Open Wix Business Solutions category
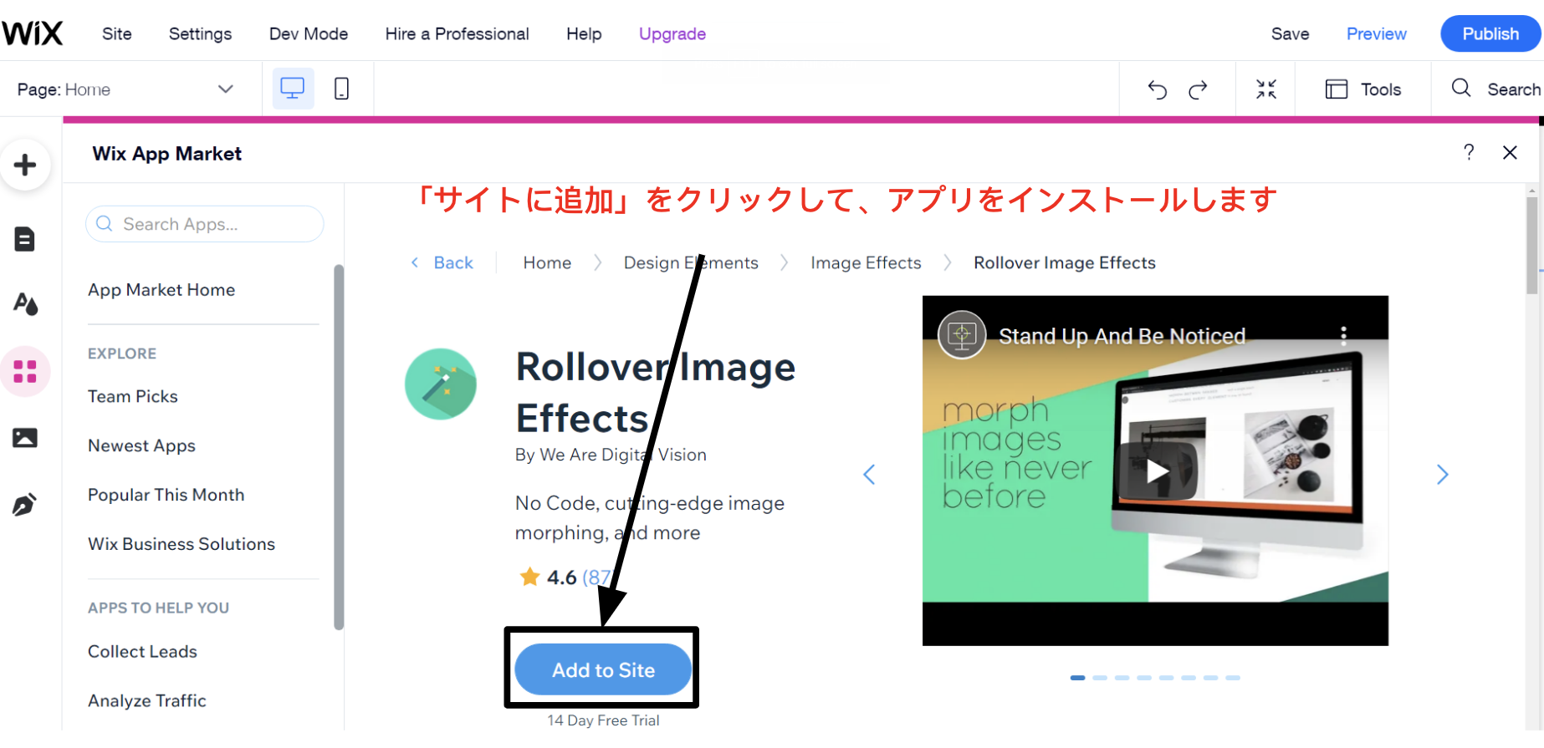The image size is (1544, 748). coord(181,544)
